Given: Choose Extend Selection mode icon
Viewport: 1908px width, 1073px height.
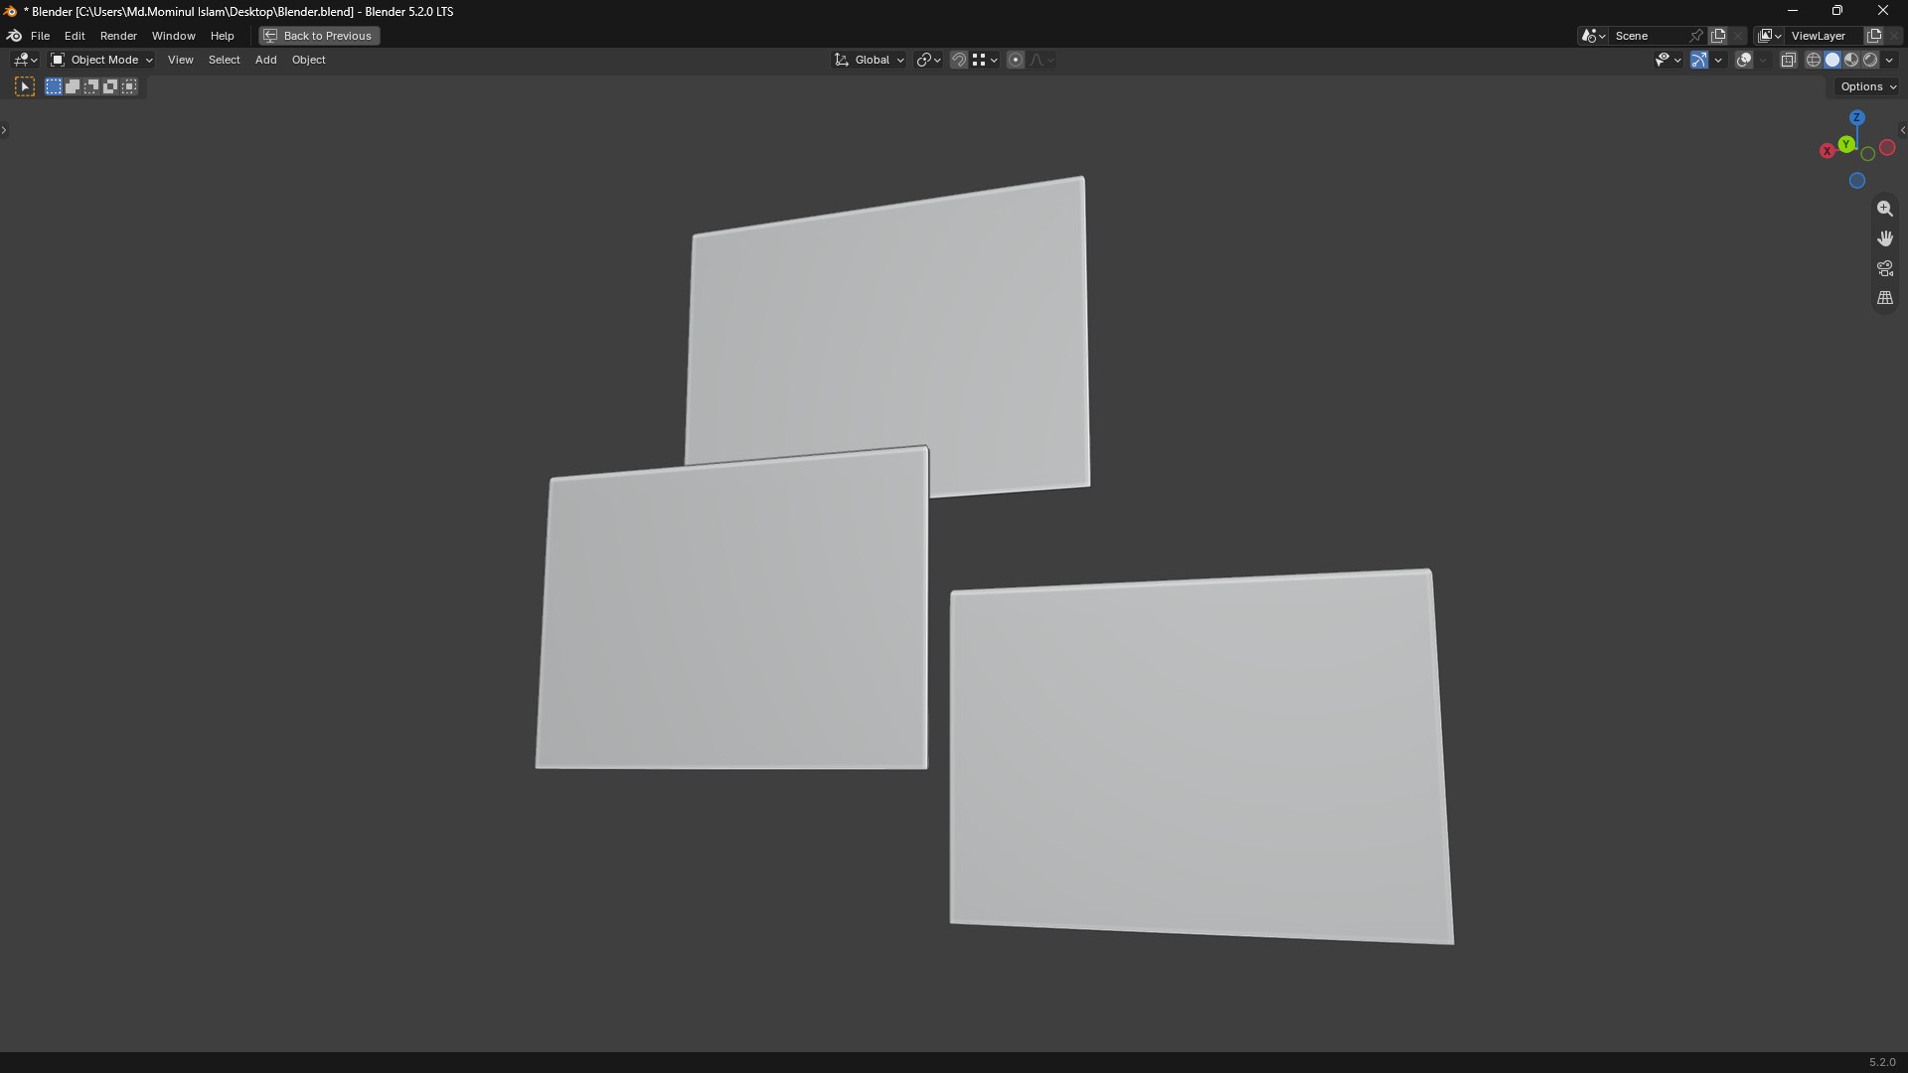Looking at the screenshot, I should point(73,87).
